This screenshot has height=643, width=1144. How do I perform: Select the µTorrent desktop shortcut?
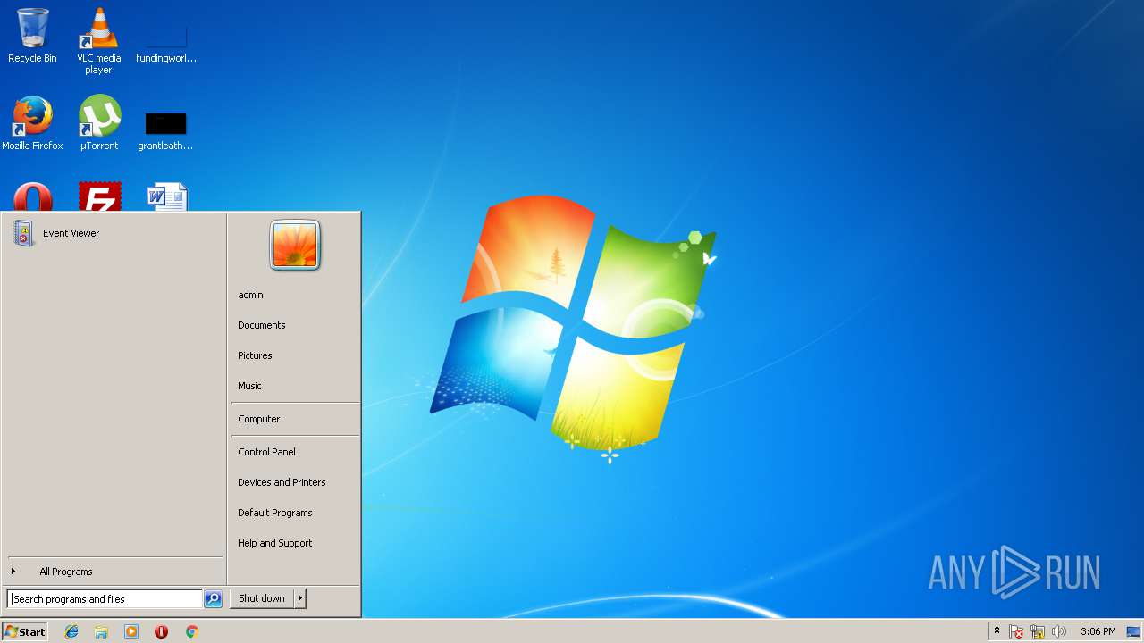(x=98, y=123)
